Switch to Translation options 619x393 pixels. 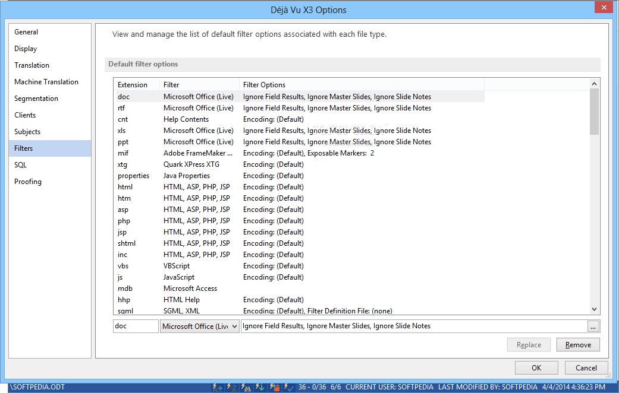(50, 65)
